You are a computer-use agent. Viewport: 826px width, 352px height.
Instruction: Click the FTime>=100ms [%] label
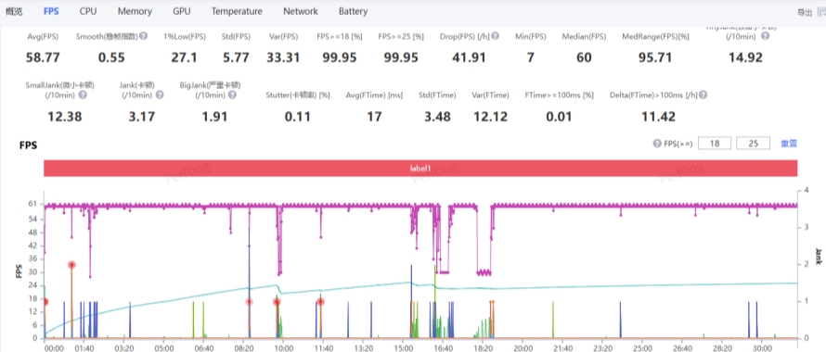click(559, 95)
